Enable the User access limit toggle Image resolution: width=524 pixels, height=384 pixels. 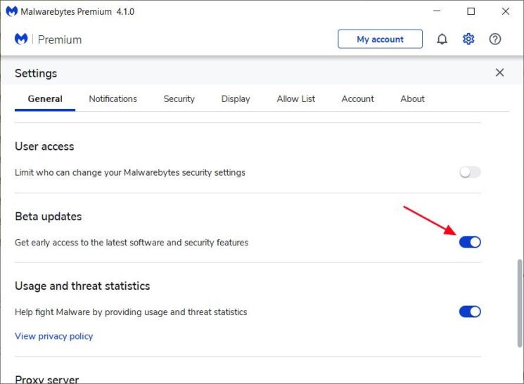[470, 172]
